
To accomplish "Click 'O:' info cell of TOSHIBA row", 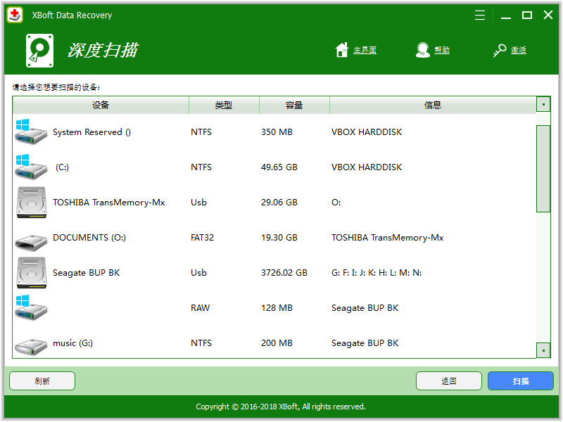I will click(336, 203).
